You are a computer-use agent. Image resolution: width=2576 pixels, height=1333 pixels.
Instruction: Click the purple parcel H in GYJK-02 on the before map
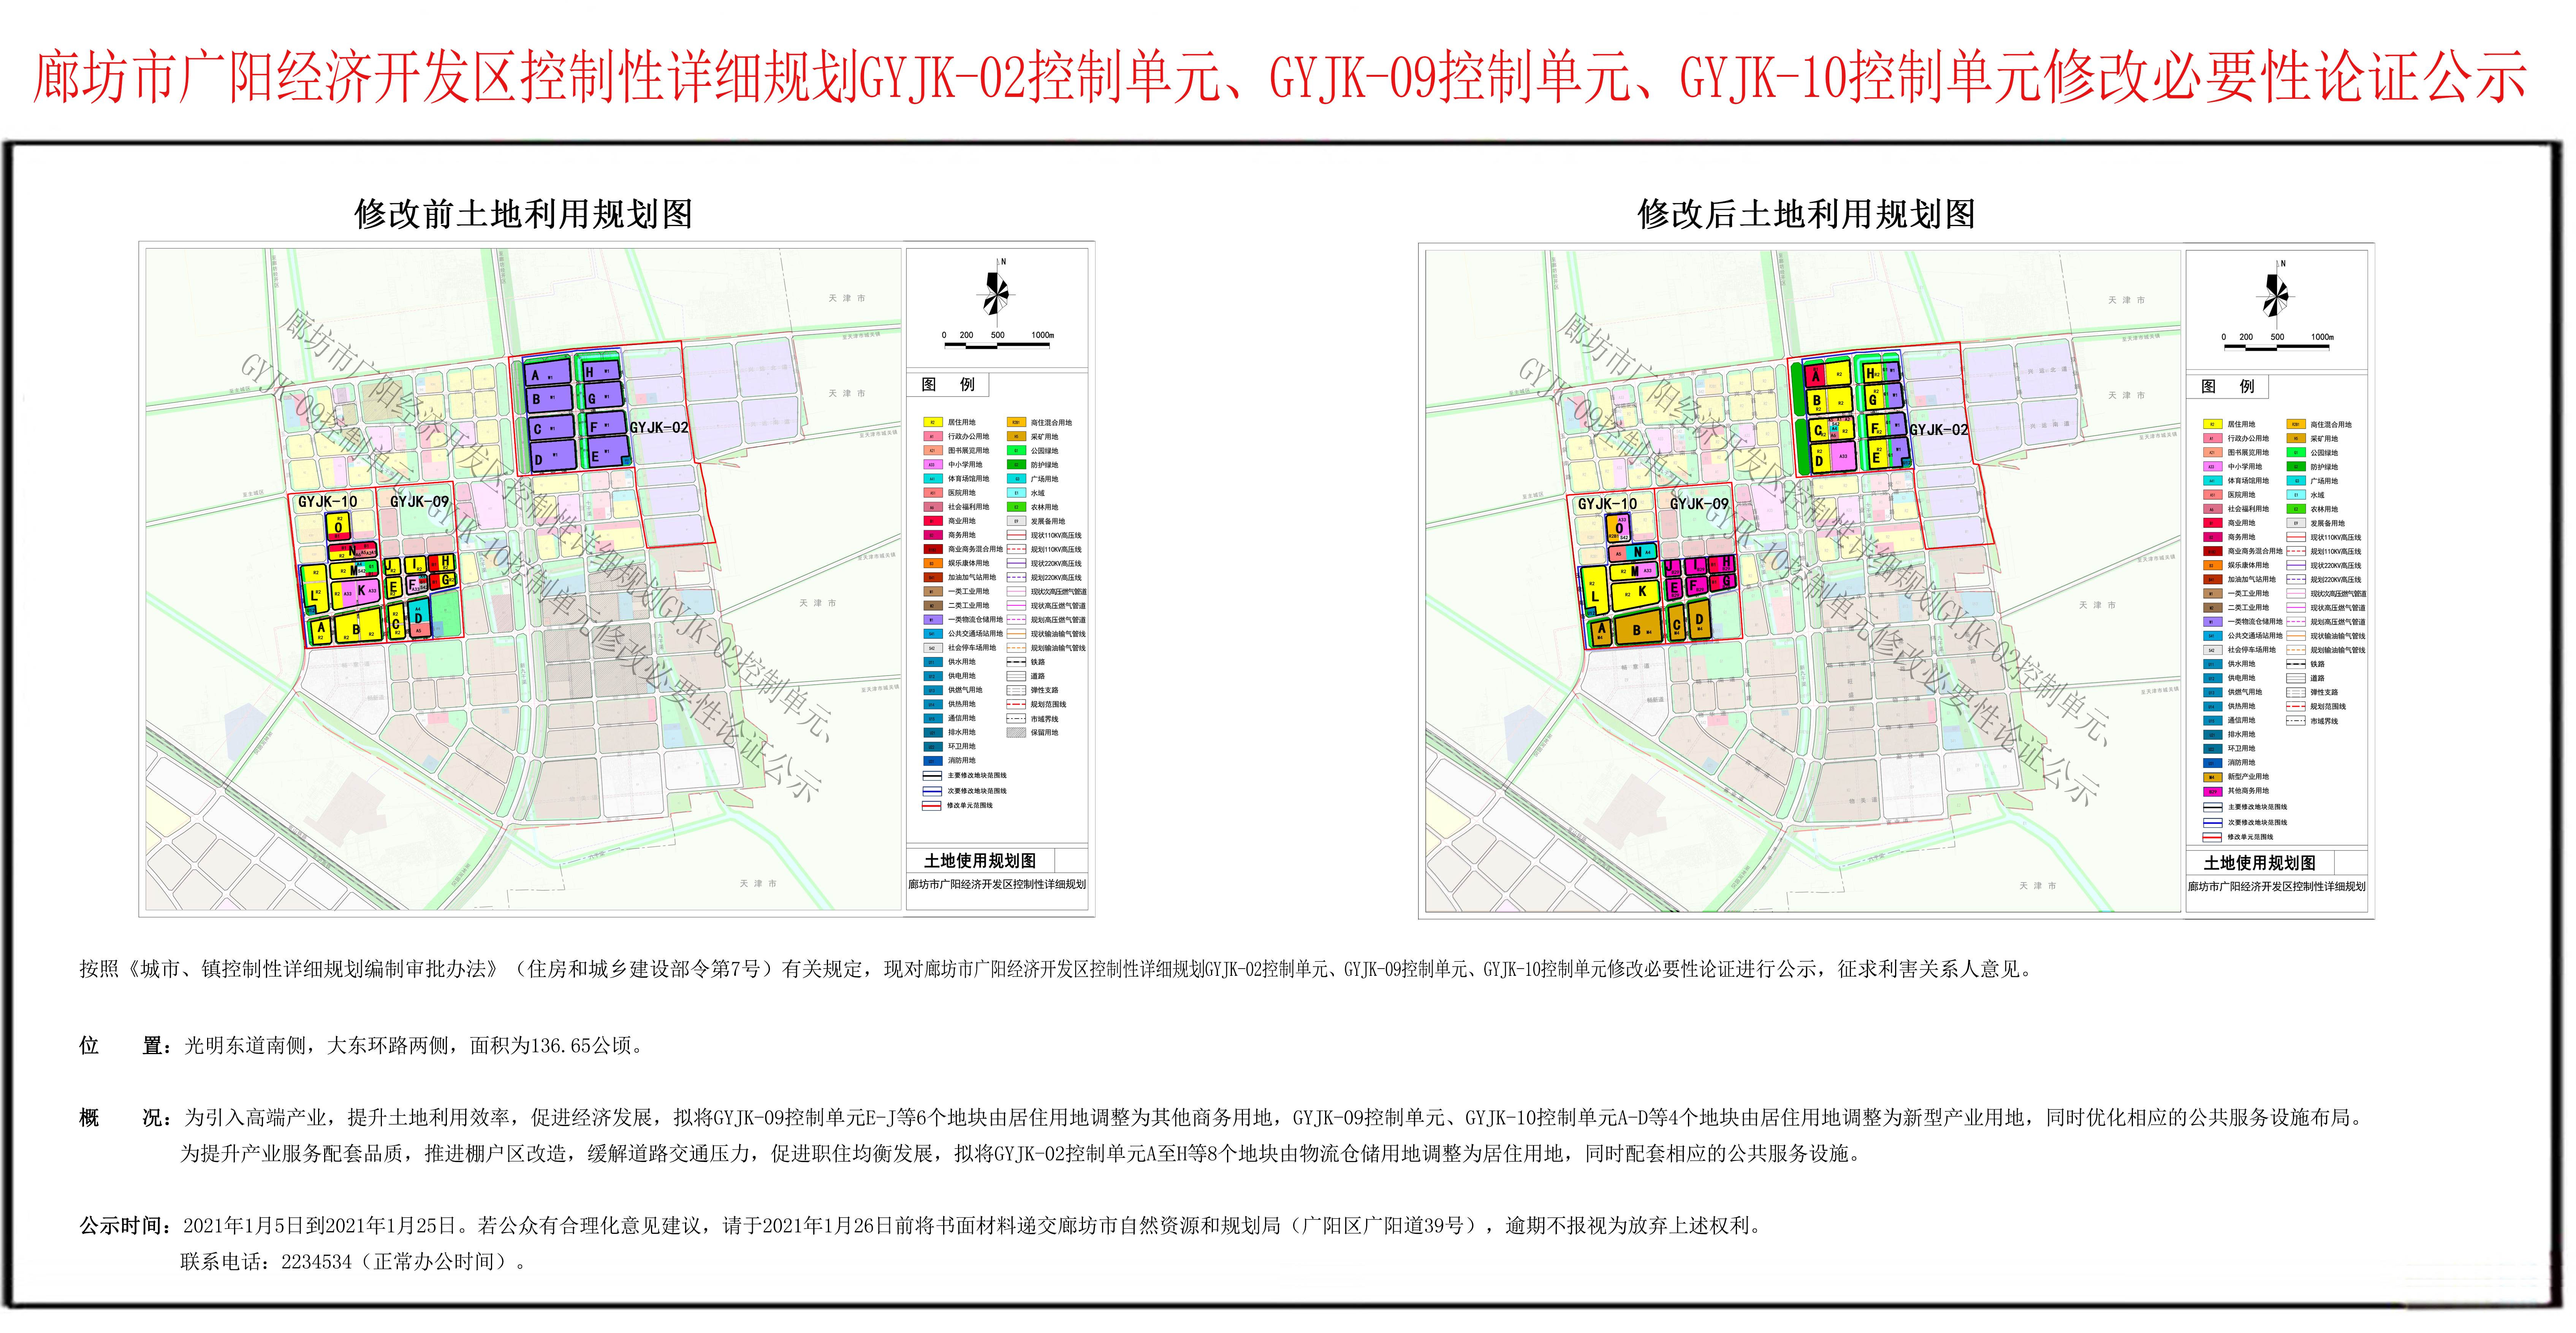(x=601, y=371)
